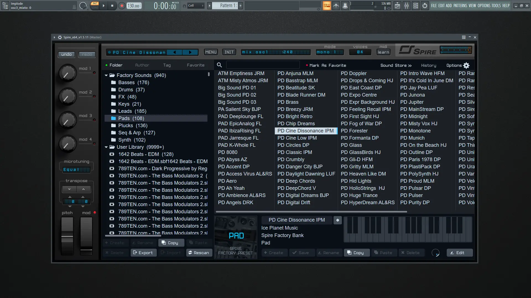531x298 pixels.
Task: Click the Spire plugin settings gear in title bar
Action: (60, 37)
